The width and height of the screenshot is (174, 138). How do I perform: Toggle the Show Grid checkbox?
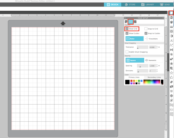coord(127,29)
